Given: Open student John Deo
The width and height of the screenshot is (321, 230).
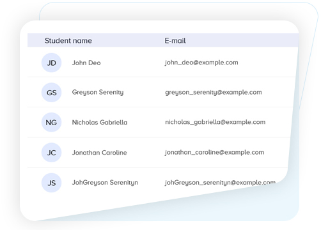Looking at the screenshot, I should [86, 63].
